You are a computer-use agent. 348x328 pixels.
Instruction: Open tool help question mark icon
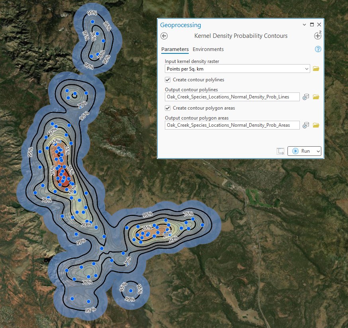tap(318, 49)
